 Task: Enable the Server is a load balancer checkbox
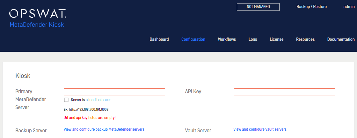[66, 100]
